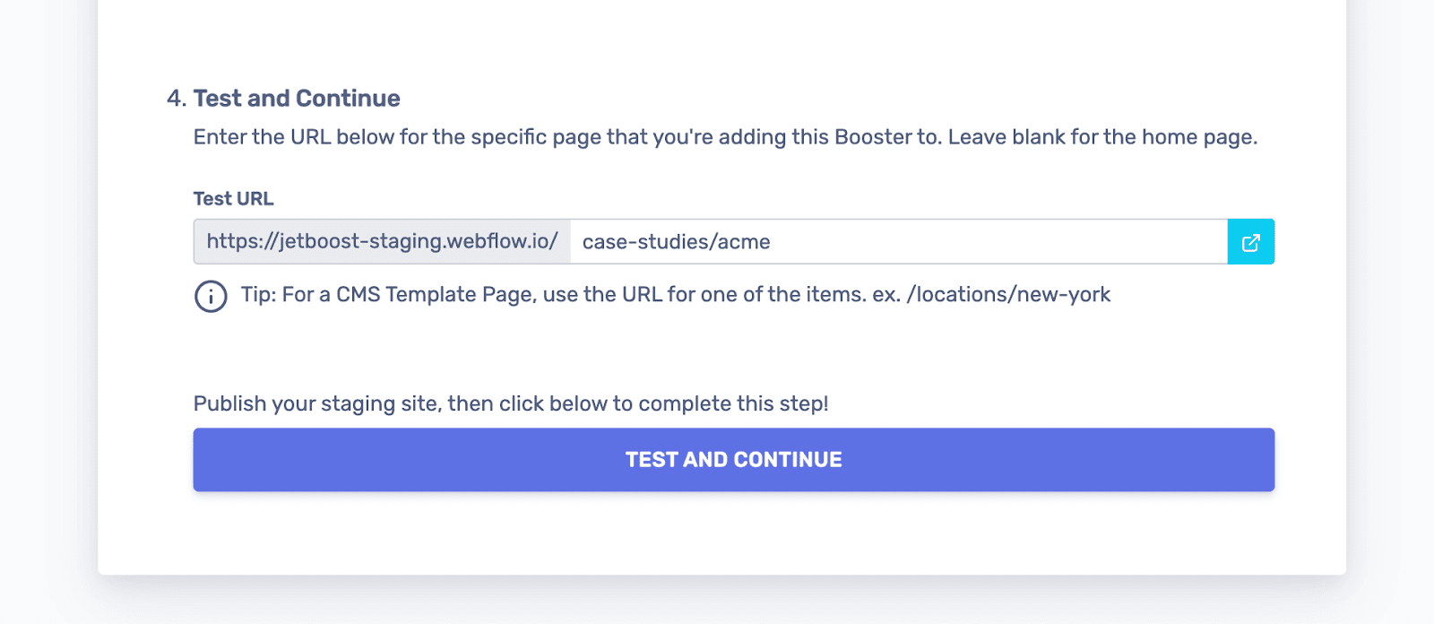Click the 'Test URL' field label

(233, 198)
